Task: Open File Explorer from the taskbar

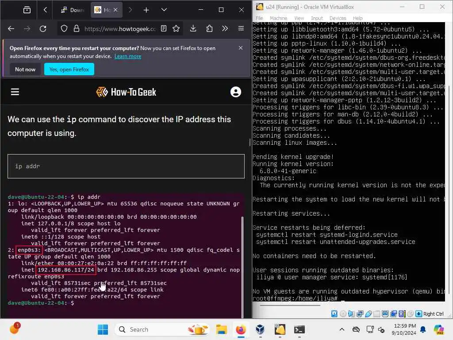Action: tap(222, 329)
